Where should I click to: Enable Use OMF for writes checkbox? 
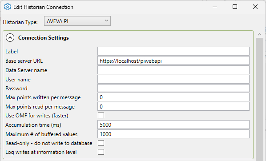(x=101, y=116)
